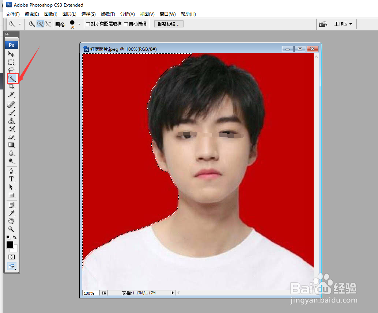Click the 调整边缘 button
Screen dimensions: 378x313
(x=168, y=24)
